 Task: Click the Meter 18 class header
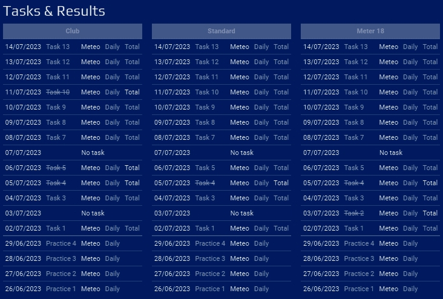(370, 31)
